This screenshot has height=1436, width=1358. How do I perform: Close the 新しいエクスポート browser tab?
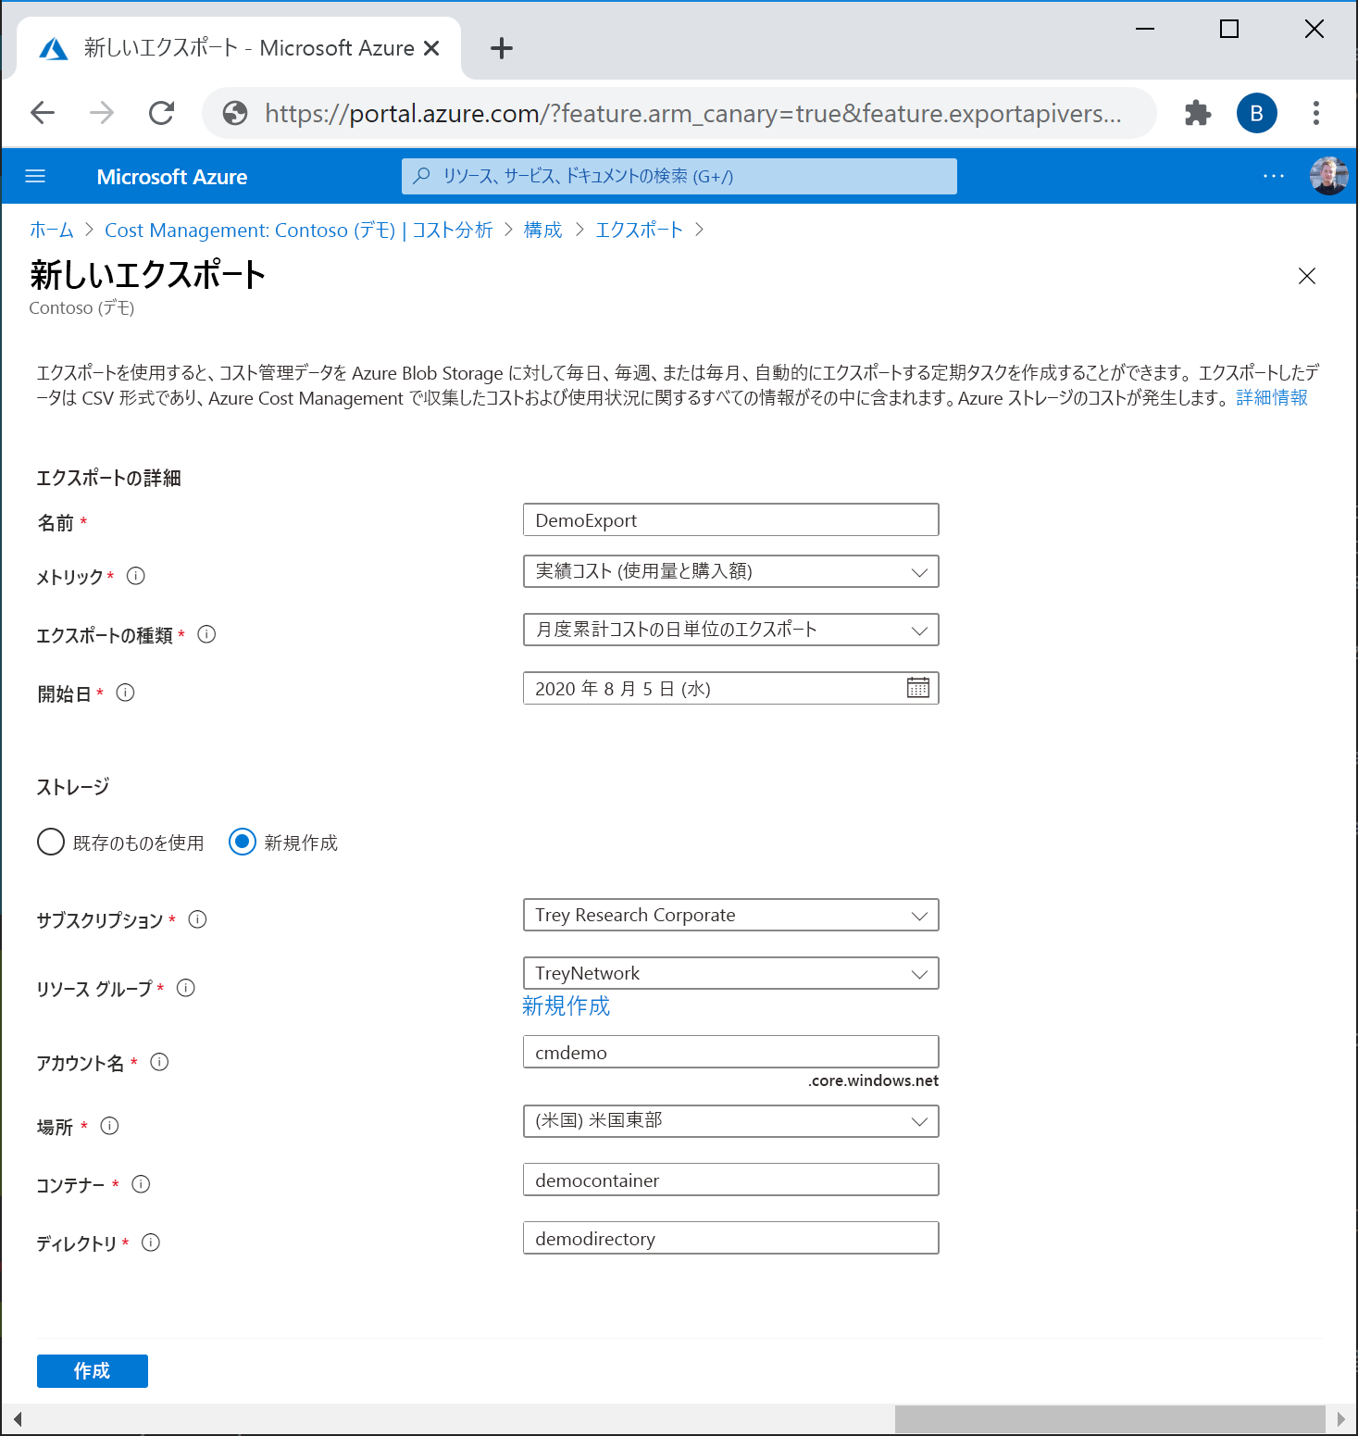pos(431,48)
